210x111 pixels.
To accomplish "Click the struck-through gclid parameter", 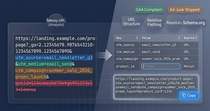I will click(54, 86).
